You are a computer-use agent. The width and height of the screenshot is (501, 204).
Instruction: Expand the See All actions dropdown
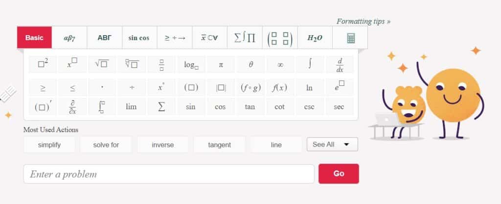[332, 144]
